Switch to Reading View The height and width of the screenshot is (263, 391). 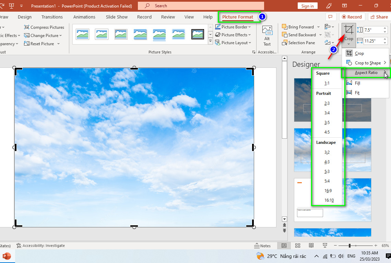(x=311, y=246)
